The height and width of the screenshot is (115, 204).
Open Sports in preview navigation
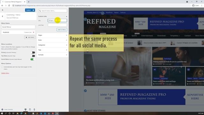pos(134,35)
